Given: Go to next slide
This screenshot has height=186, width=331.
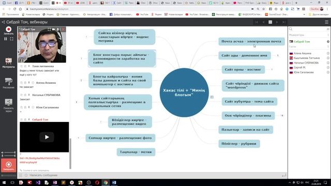Looking at the screenshot, I should (x=277, y=22).
